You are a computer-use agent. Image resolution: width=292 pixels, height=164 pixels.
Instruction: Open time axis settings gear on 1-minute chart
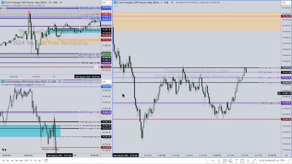pos(287,155)
